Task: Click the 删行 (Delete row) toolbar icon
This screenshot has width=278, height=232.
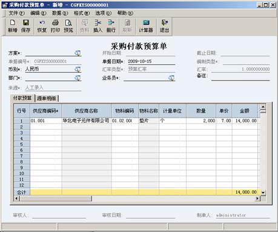Action: [111, 26]
